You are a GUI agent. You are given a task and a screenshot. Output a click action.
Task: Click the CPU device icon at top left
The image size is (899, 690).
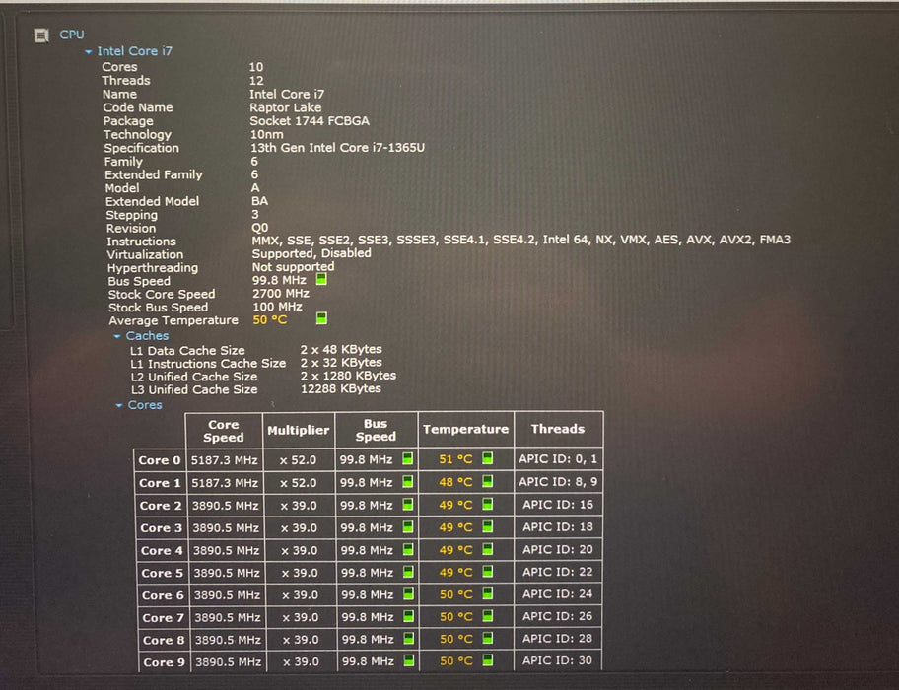41,34
